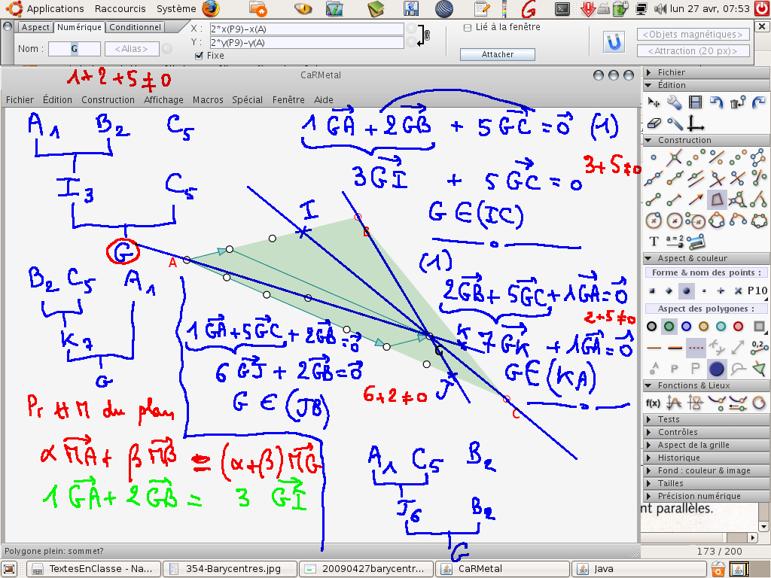This screenshot has width=771, height=578.
Task: Select the polygon construction tool
Action: point(718,199)
